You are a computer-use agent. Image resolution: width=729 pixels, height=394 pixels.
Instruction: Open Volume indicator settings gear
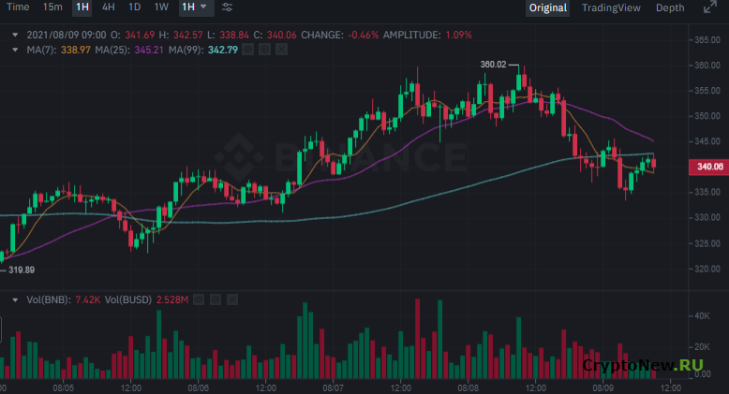point(216,299)
